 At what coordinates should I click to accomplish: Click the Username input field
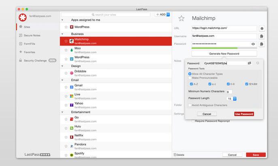coord(224,36)
